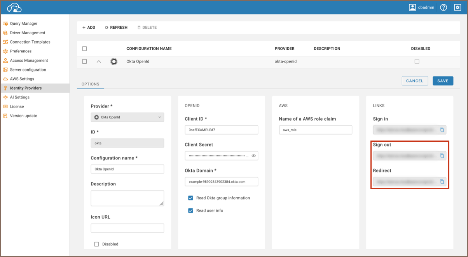Select the Okta OpenId row checkbox
This screenshot has width=468, height=257.
coord(84,61)
